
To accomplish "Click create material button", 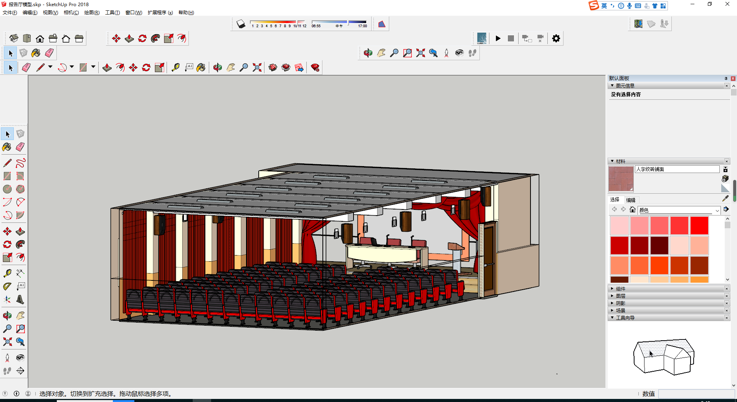I will tap(725, 179).
